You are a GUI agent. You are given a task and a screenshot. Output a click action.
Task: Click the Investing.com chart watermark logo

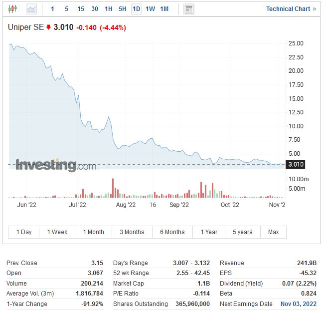(56, 165)
